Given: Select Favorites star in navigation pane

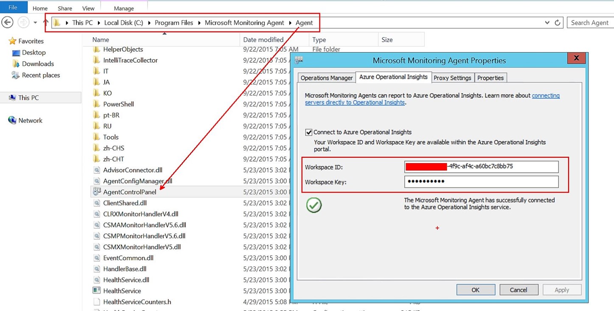Looking at the screenshot, I should coord(12,41).
